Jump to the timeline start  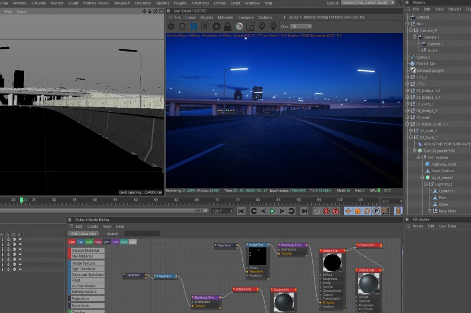(241, 211)
